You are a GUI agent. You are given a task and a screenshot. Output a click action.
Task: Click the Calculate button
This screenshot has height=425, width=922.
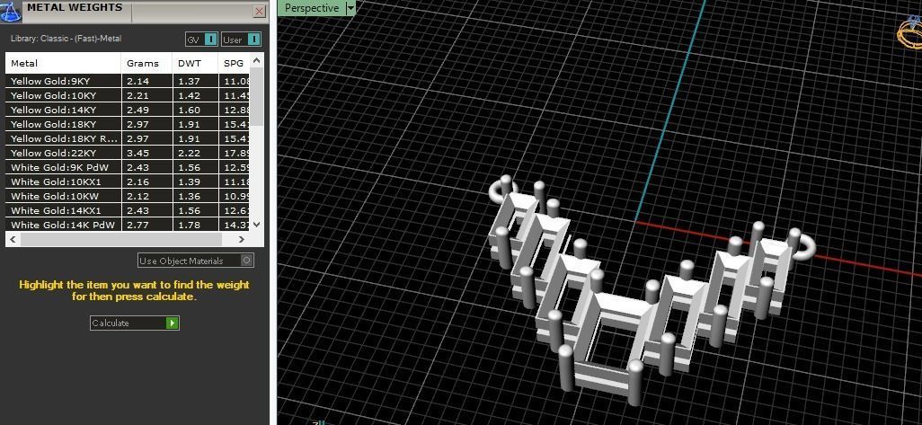click(135, 323)
